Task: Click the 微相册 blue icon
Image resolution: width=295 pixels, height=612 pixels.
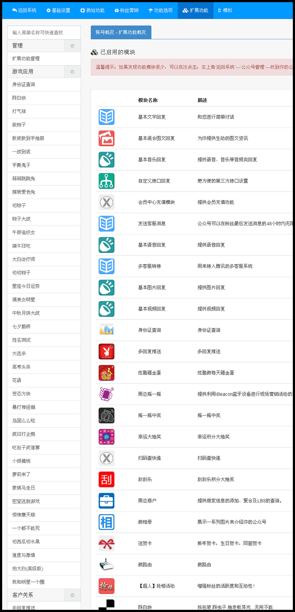Action: (106, 522)
